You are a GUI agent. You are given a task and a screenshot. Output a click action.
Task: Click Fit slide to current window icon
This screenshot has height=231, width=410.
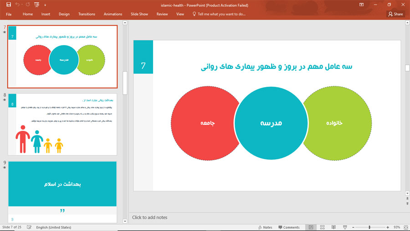click(x=405, y=227)
